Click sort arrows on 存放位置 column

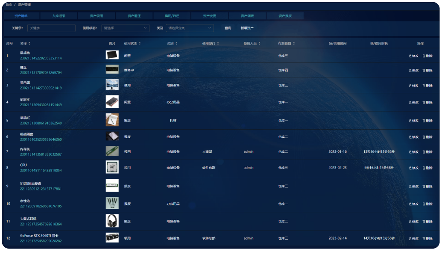tap(294, 44)
